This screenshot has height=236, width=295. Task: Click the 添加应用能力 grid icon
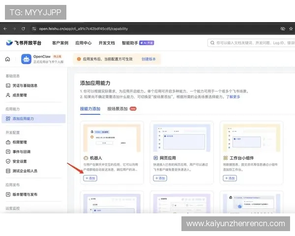(8, 119)
